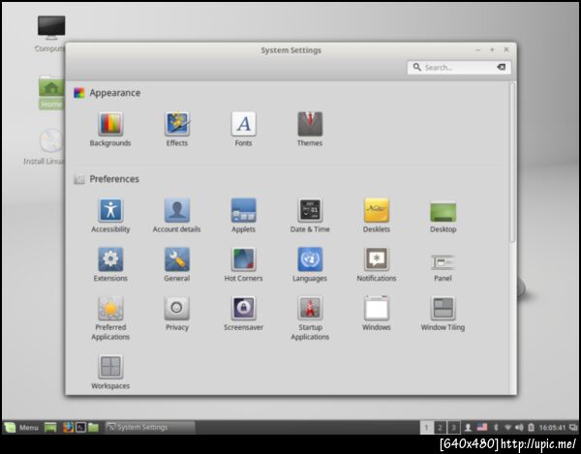This screenshot has height=454, width=581.
Task: Open Hot Corners settings
Action: (243, 264)
